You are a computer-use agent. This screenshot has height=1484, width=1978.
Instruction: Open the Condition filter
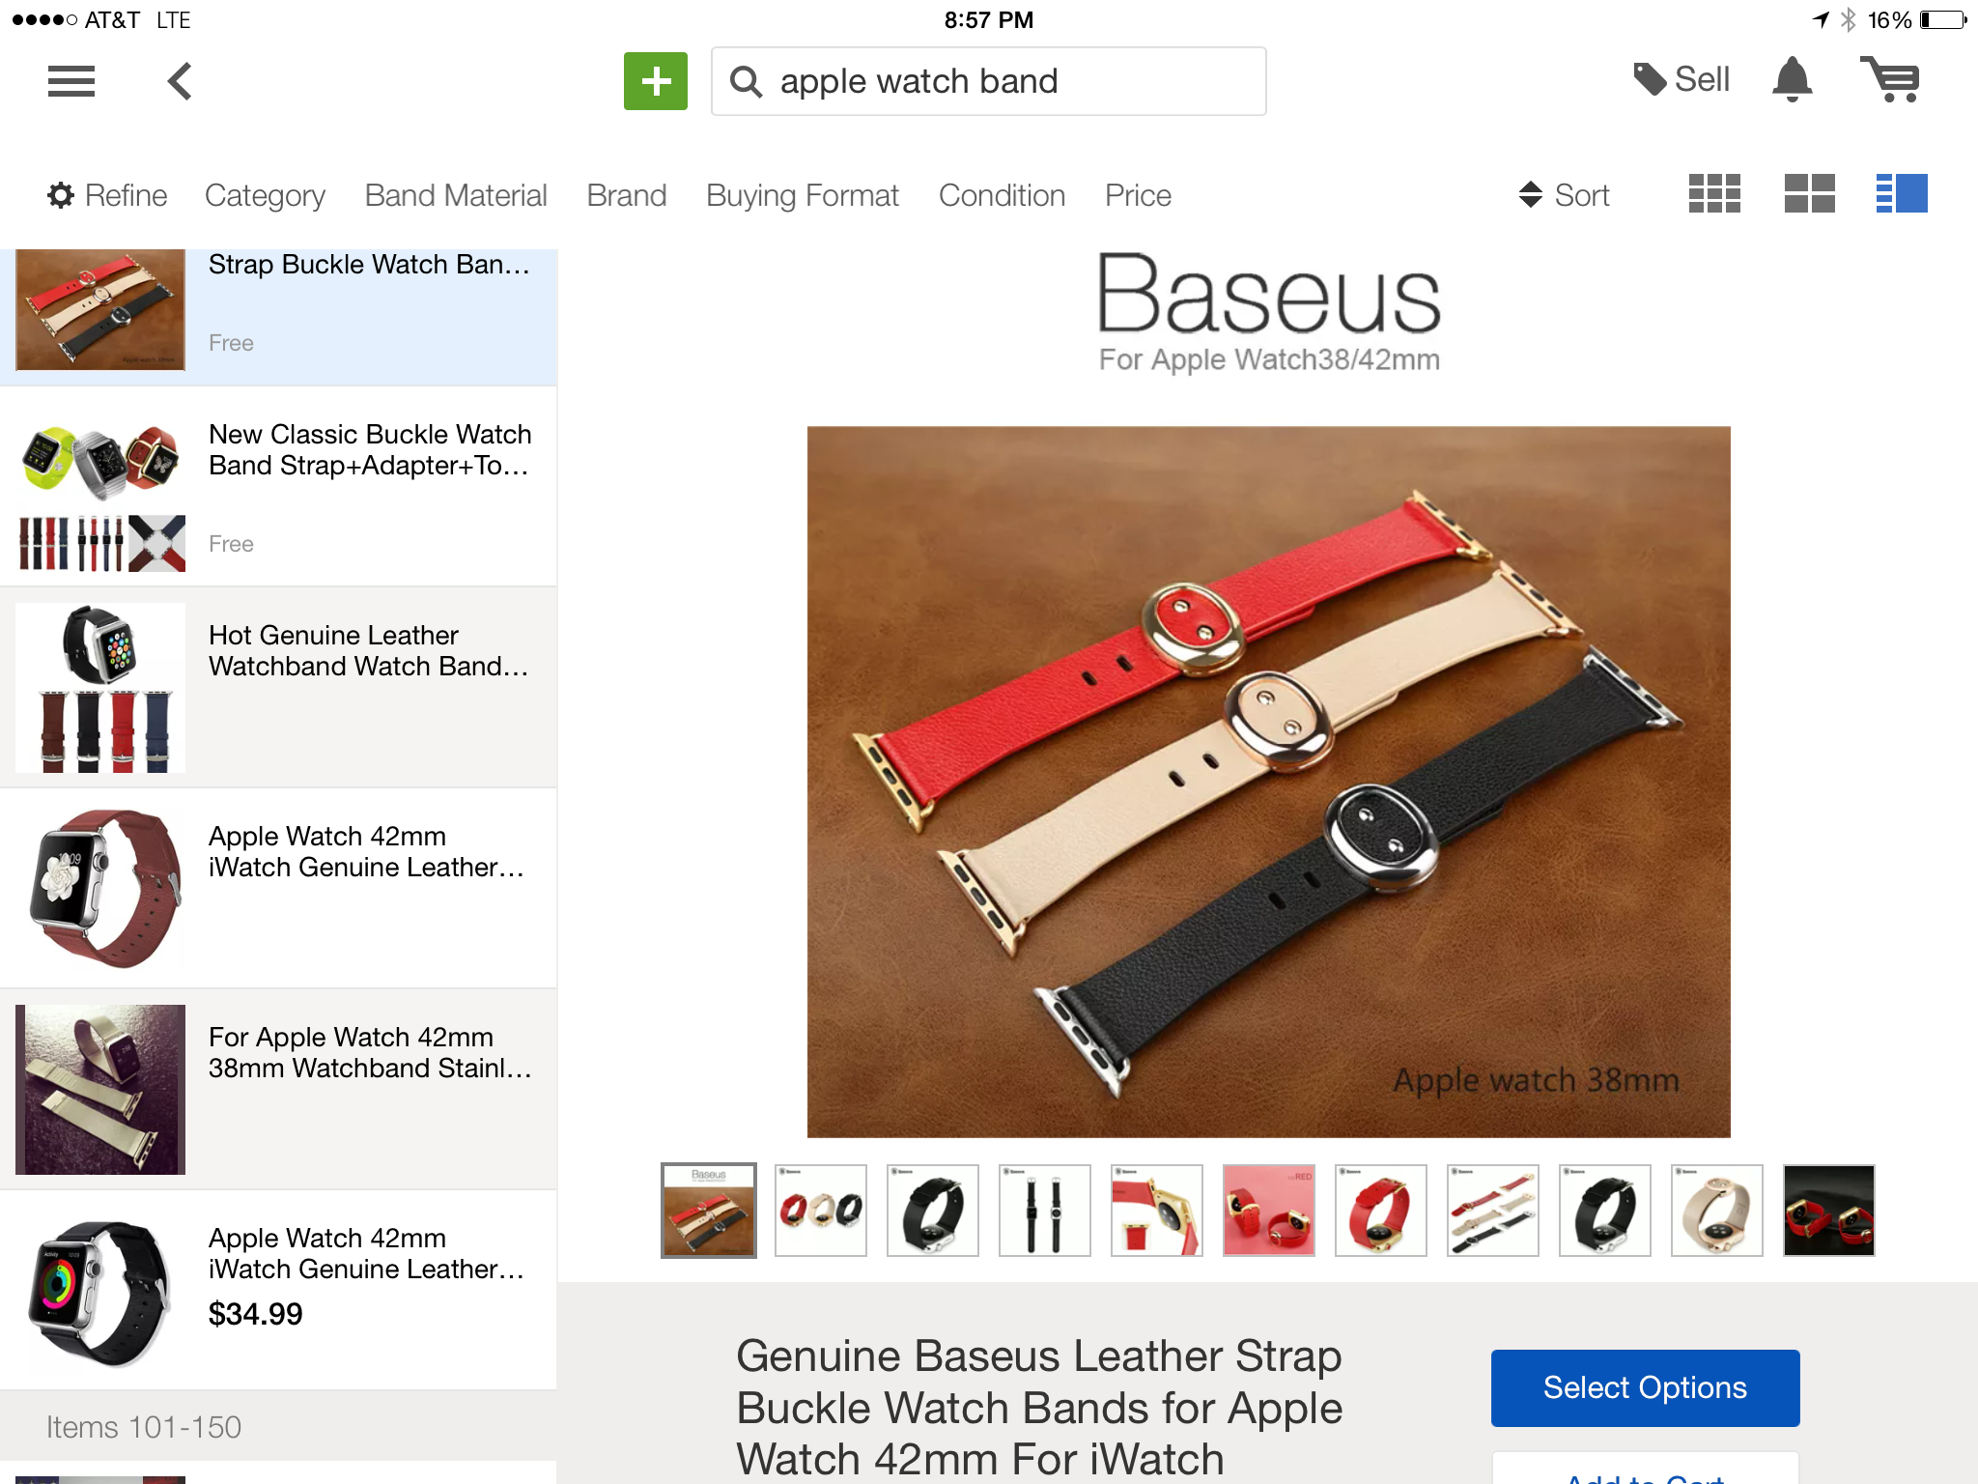[x=1002, y=195]
